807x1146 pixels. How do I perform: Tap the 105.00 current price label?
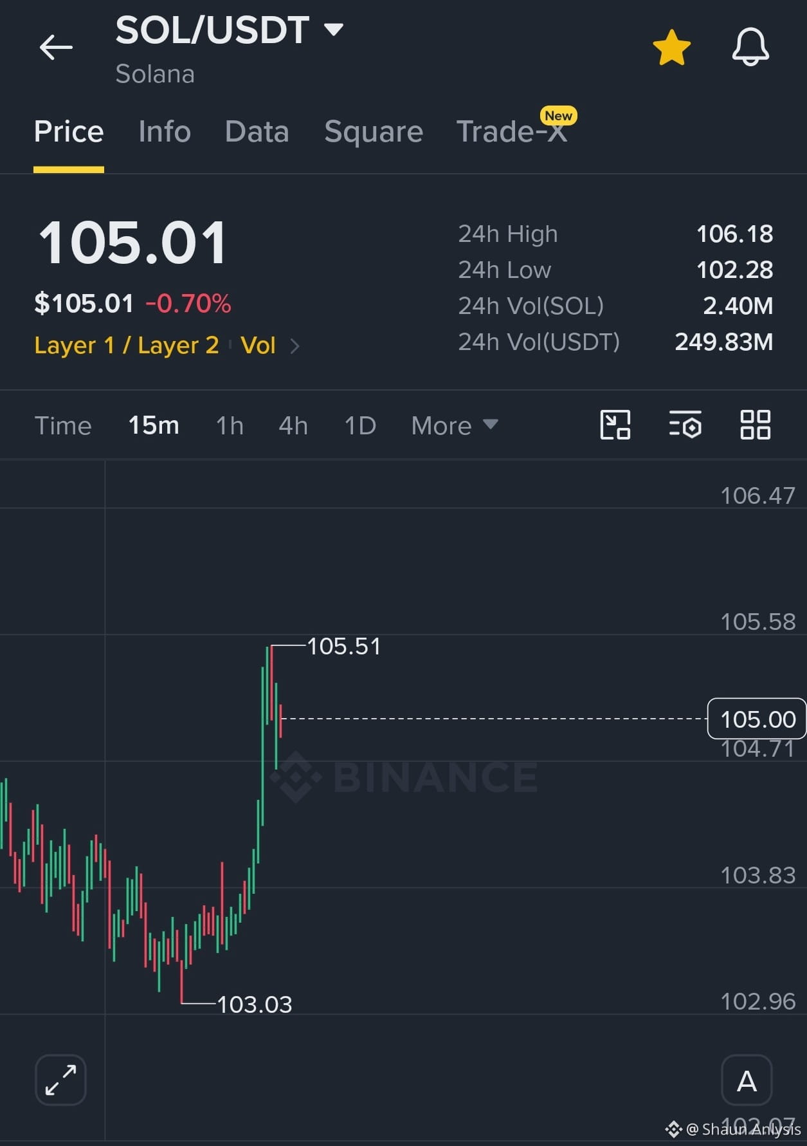pyautogui.click(x=757, y=719)
